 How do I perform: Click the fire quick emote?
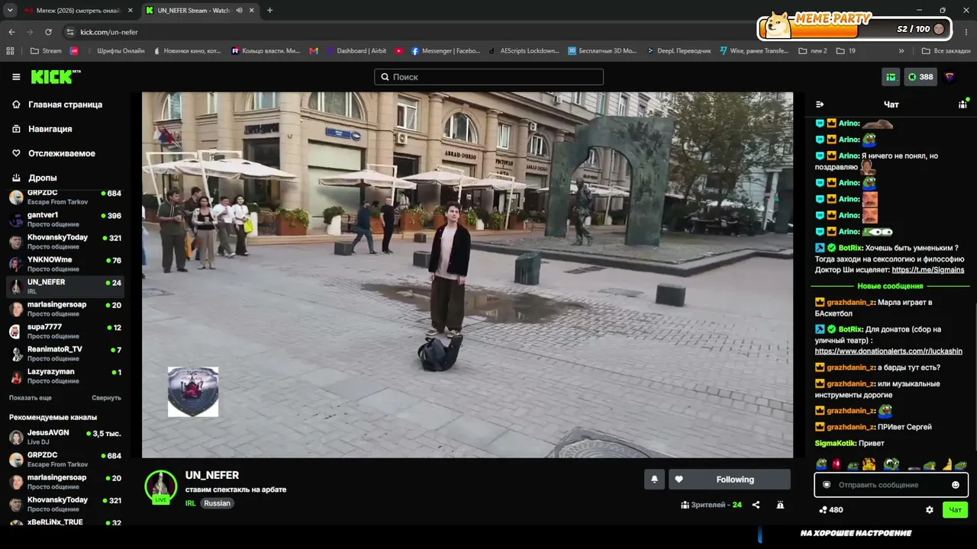869,464
